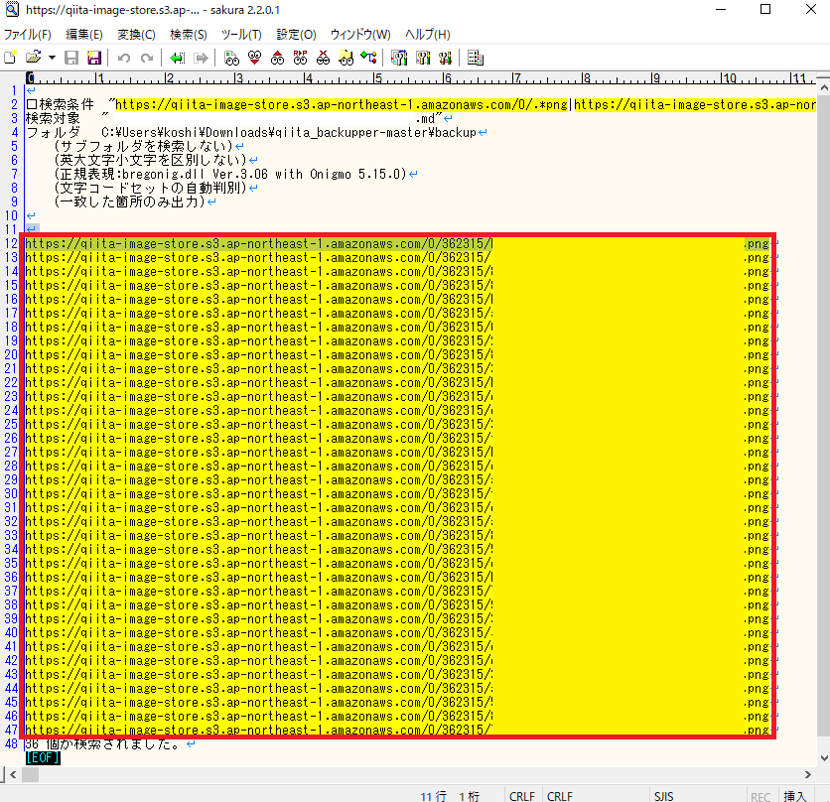Run outline analysis with the tree diagram icon
Screen dimensions: 830x802
(368, 58)
